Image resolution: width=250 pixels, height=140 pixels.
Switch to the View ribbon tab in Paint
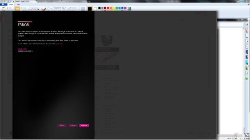(18, 4)
